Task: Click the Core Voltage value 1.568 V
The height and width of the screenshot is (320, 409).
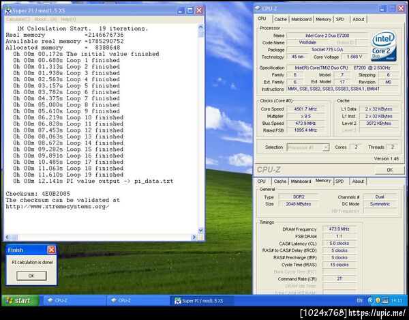Action: coord(354,57)
